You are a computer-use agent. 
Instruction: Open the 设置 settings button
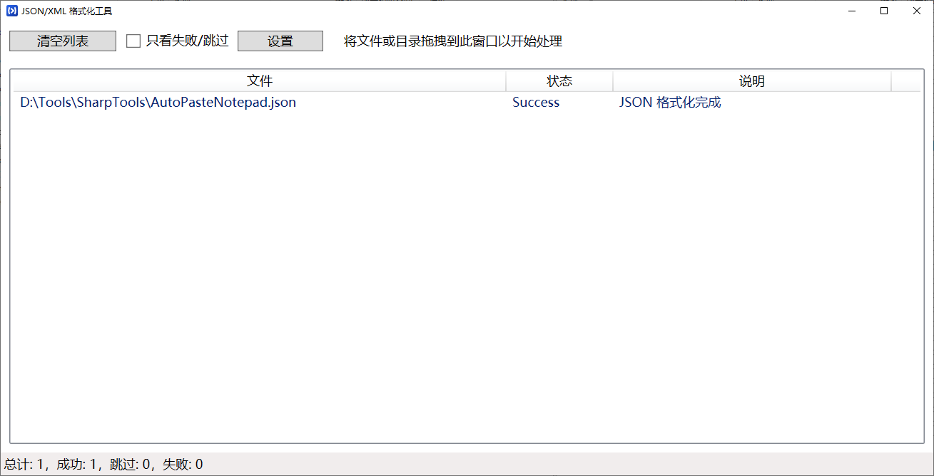[x=280, y=41]
